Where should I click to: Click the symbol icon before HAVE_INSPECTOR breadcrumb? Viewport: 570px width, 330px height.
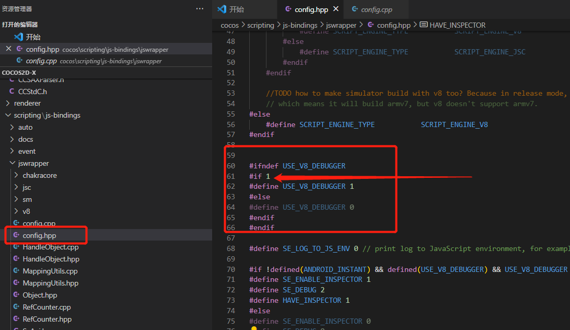424,25
